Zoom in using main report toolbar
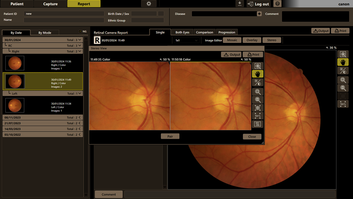Image resolution: width=353 pixels, height=199 pixels. pos(343,80)
